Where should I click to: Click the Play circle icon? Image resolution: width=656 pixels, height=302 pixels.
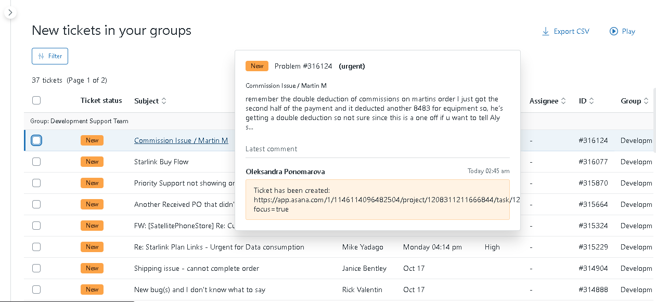614,31
